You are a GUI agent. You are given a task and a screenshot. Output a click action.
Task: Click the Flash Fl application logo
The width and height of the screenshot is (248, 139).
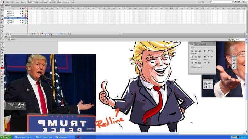[2, 2]
